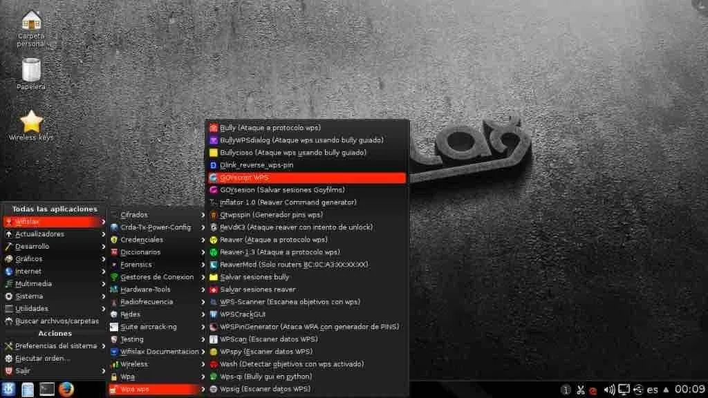The width and height of the screenshot is (708, 398).
Task: Expand the Preferencias del sistema submenu
Action: (55, 346)
